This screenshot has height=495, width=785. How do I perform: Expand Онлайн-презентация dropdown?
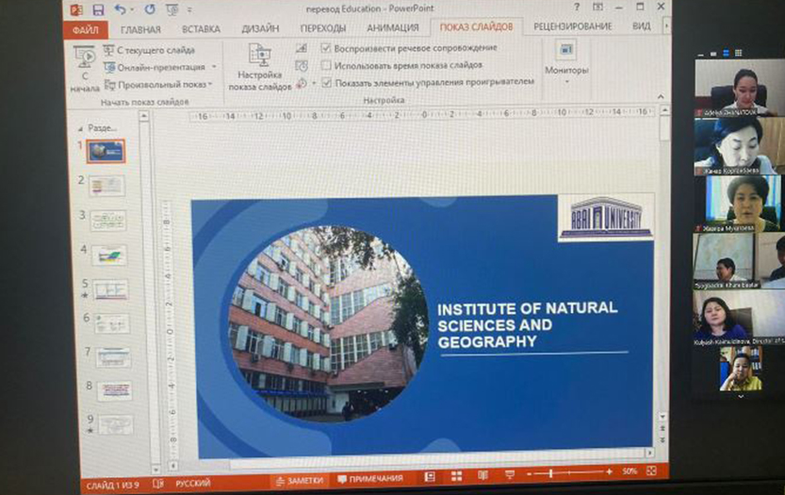pyautogui.click(x=214, y=67)
